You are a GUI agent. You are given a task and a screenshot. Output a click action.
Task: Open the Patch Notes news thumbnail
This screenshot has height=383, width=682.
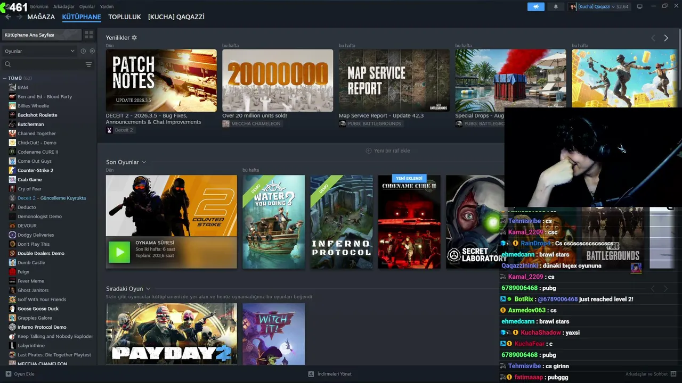pos(161,80)
